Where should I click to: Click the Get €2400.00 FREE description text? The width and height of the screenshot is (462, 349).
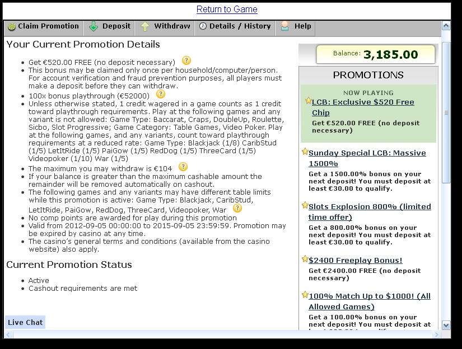tap(365, 274)
